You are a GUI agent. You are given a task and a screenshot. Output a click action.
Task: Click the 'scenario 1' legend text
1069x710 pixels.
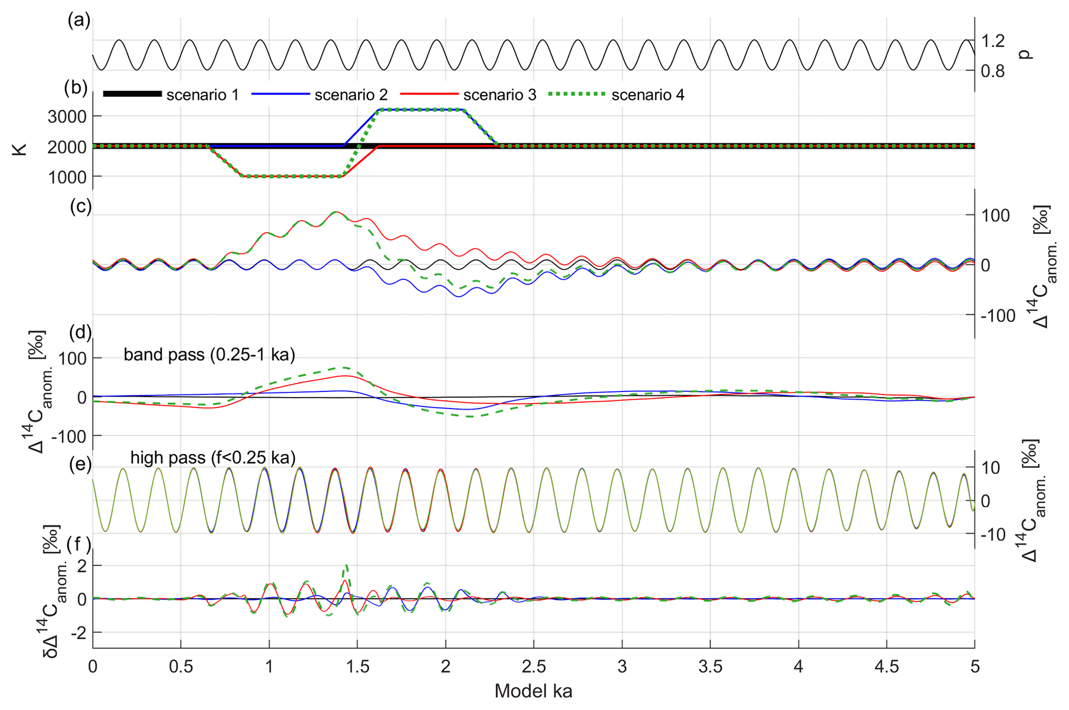click(202, 95)
